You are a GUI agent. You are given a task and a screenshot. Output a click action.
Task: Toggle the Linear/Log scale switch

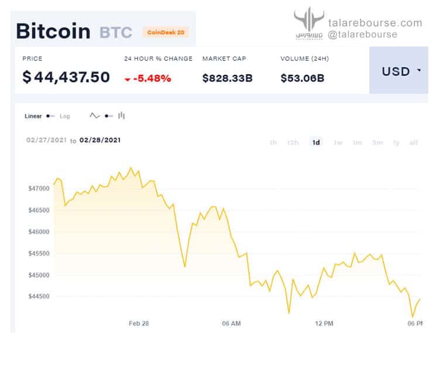coord(50,116)
